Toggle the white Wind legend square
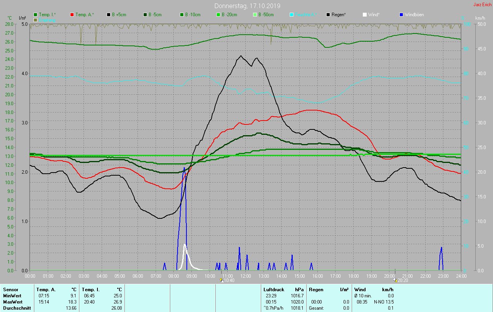Image resolution: width=493 pixels, height=312 pixels. 365,15
